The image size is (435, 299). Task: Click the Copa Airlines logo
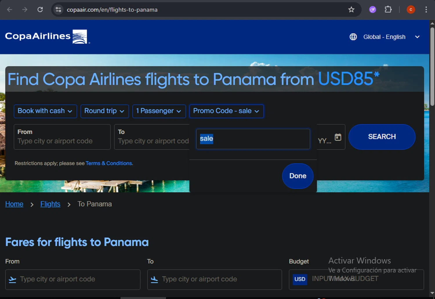(x=48, y=37)
